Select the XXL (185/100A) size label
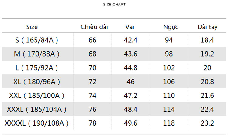The image size is (228, 135). pyautogui.click(x=36, y=96)
